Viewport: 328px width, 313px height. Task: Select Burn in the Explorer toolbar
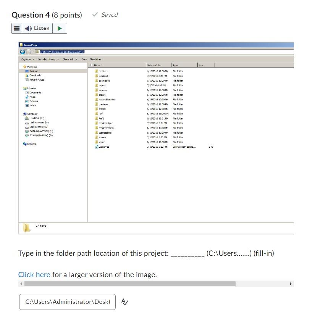[x=83, y=59]
